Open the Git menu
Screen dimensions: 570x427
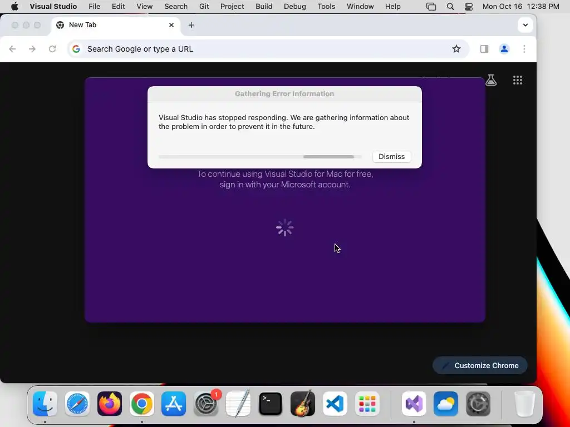point(204,7)
